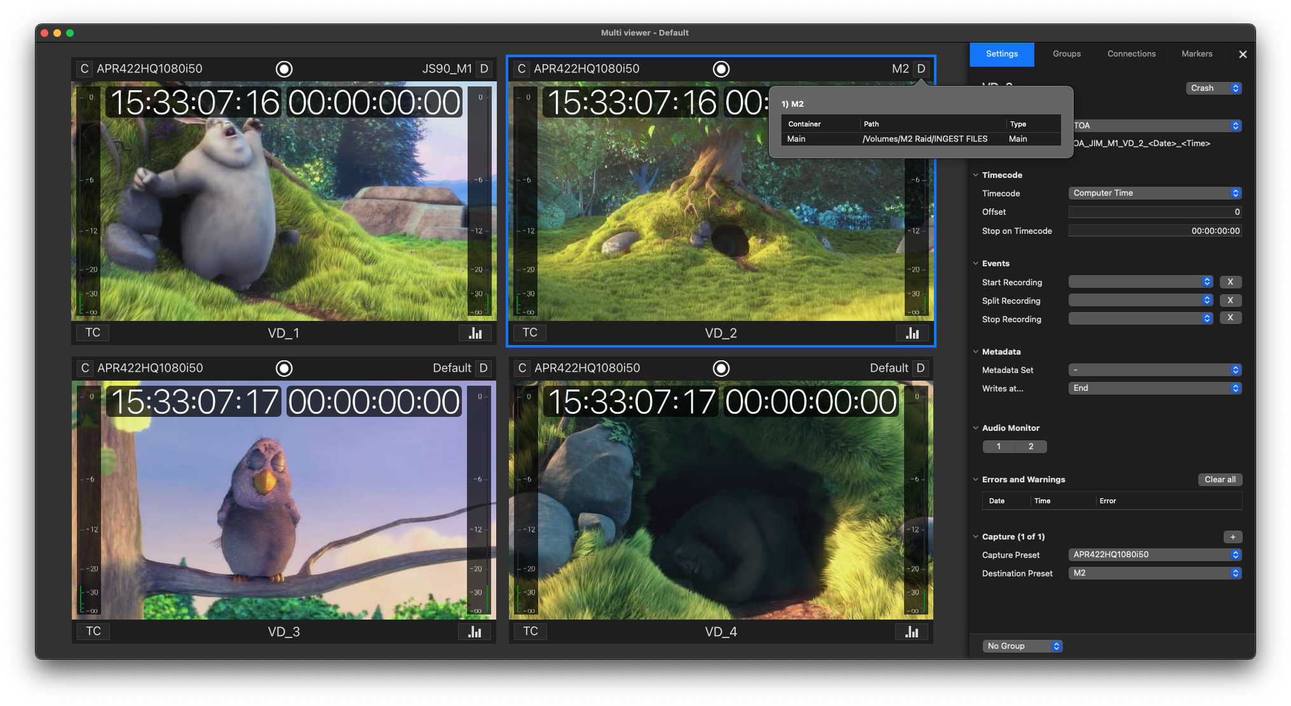
Task: Open audio meters icon under VD_1
Action: 475,333
